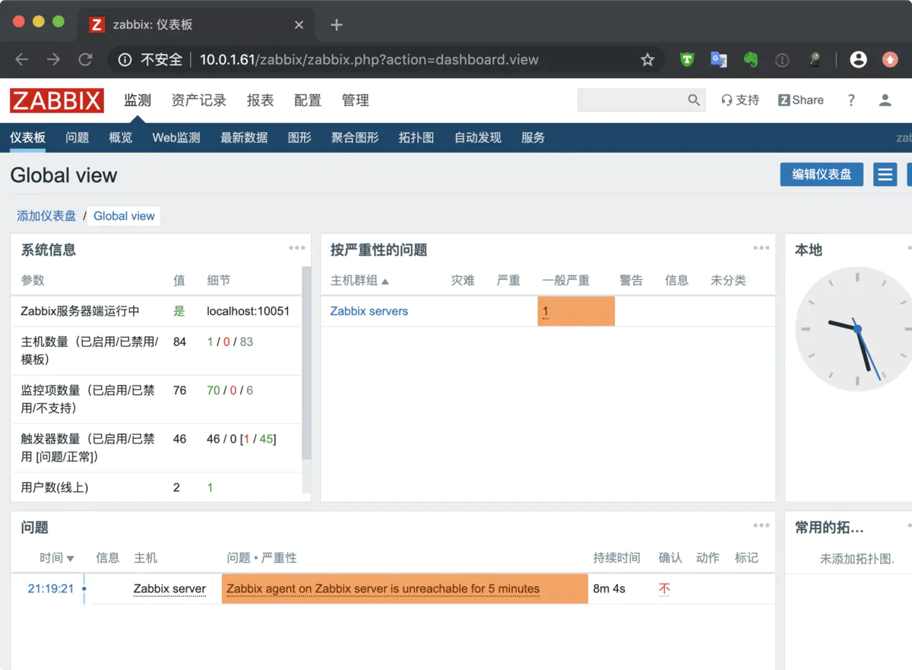Image resolution: width=912 pixels, height=670 pixels.
Task: Open 按严重性的问题 widget options dots
Action: coord(762,248)
